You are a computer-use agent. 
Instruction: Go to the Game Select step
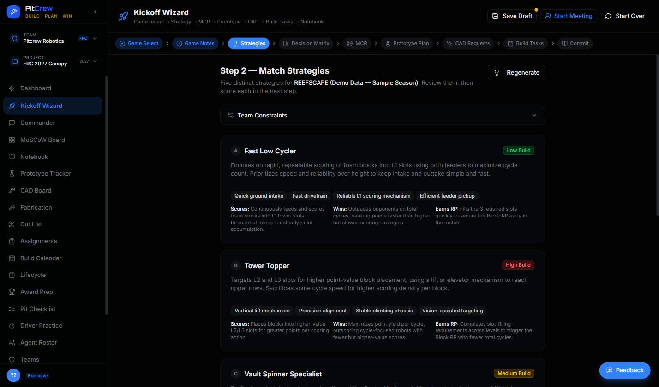tap(138, 43)
